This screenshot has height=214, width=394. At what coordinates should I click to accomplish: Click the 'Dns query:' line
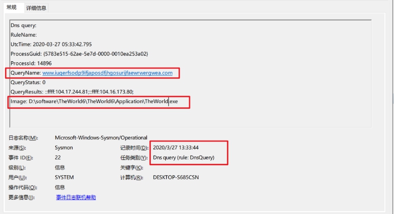[23, 25]
